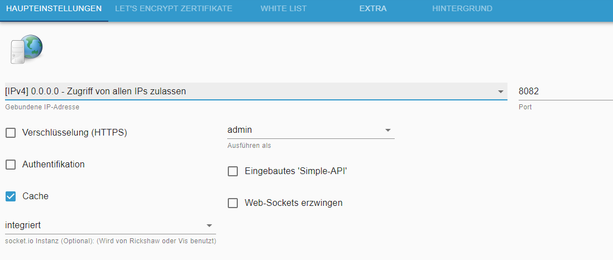Select the Hintergrund tab
Viewport: 613px width, 260px height.
tap(462, 8)
